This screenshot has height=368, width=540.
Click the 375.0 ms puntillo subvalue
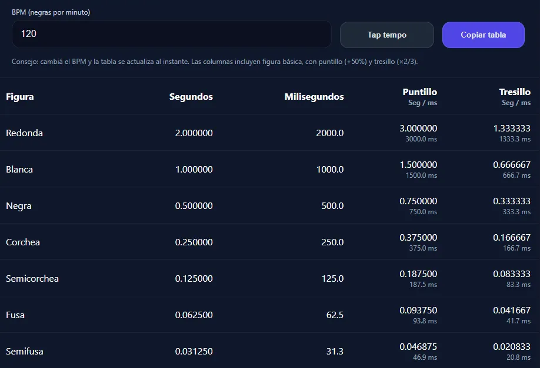tap(423, 248)
